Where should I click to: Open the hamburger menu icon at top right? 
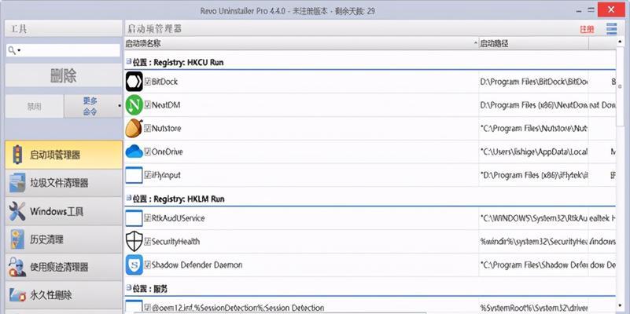(612, 29)
